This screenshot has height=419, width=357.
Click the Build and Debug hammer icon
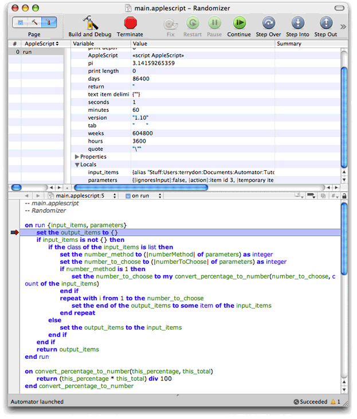pos(90,23)
